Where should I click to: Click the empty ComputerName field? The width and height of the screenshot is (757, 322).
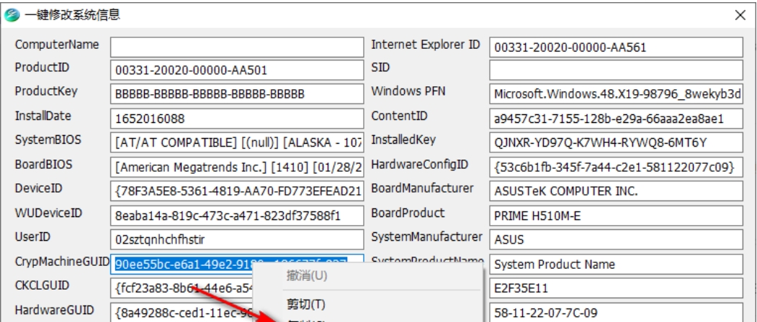coord(237,47)
